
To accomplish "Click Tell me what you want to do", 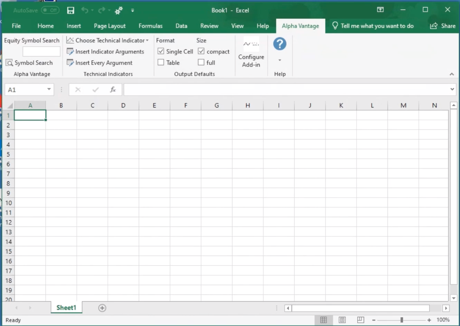I will point(373,26).
